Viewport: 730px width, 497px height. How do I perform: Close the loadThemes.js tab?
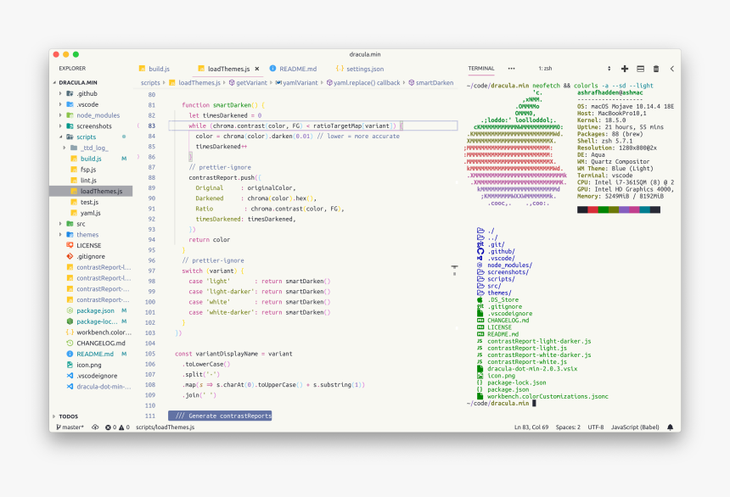(257, 69)
